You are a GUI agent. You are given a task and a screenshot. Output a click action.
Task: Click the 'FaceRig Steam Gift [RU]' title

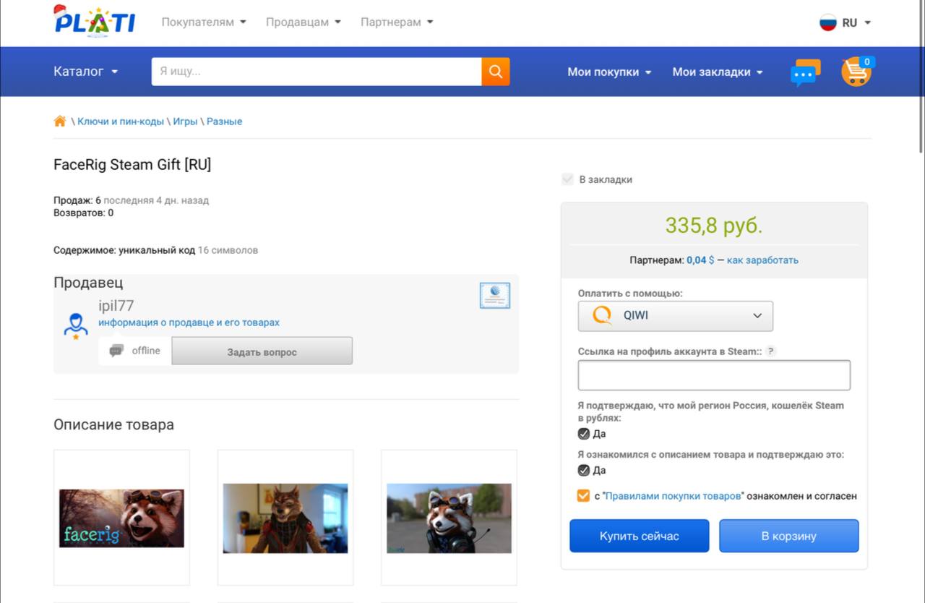[132, 165]
